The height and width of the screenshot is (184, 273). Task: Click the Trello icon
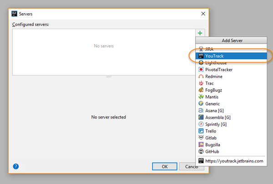(x=201, y=131)
